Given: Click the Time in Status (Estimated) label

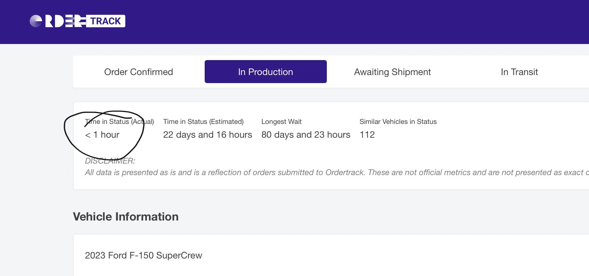Looking at the screenshot, I should pyautogui.click(x=203, y=122).
